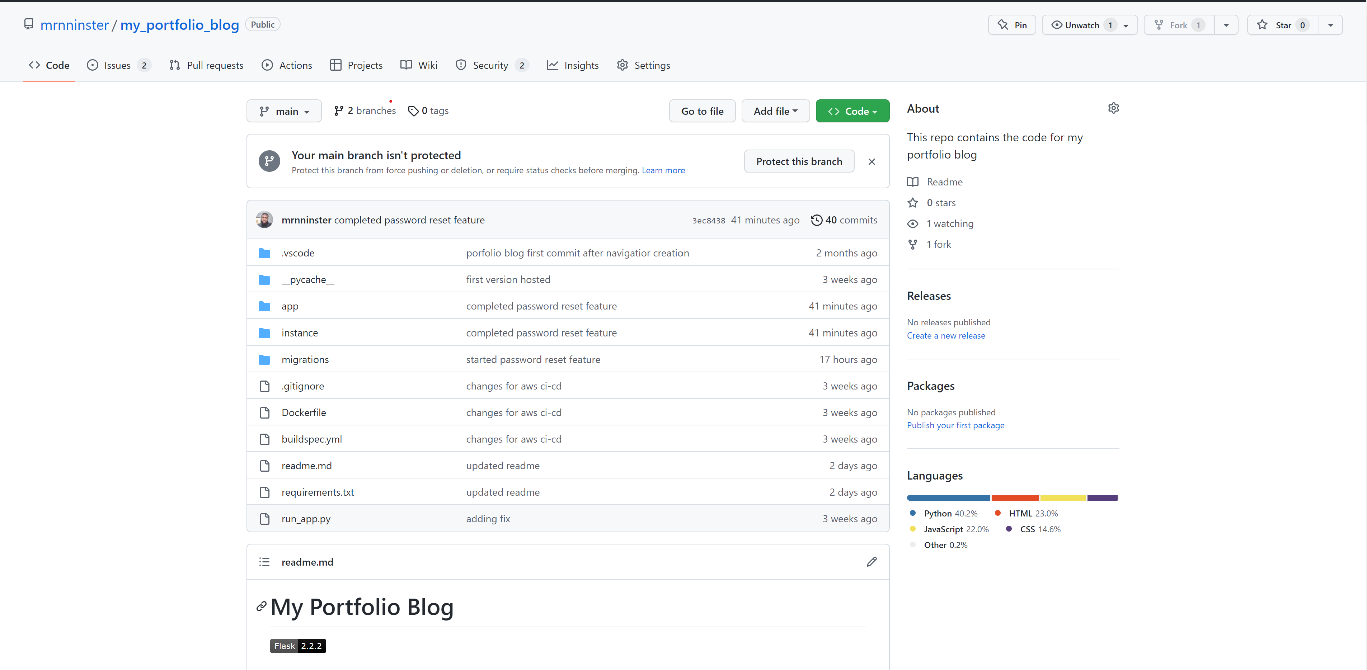Click the anchor link icon beside My Portfolio Blog

[261, 606]
